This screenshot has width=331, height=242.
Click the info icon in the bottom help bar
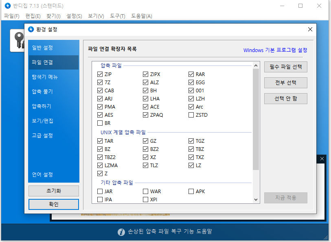[x=121, y=232]
